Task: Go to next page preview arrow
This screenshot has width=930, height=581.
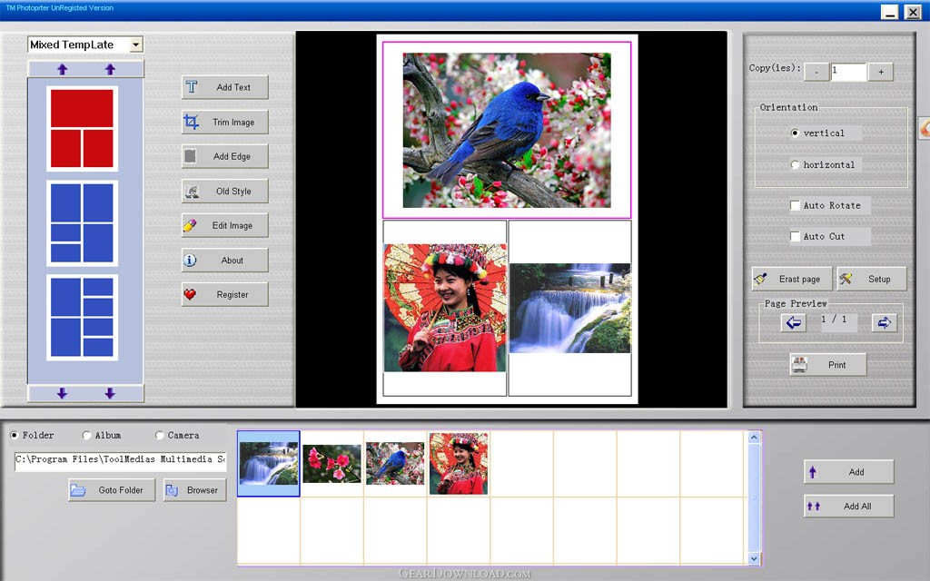Action: point(884,322)
